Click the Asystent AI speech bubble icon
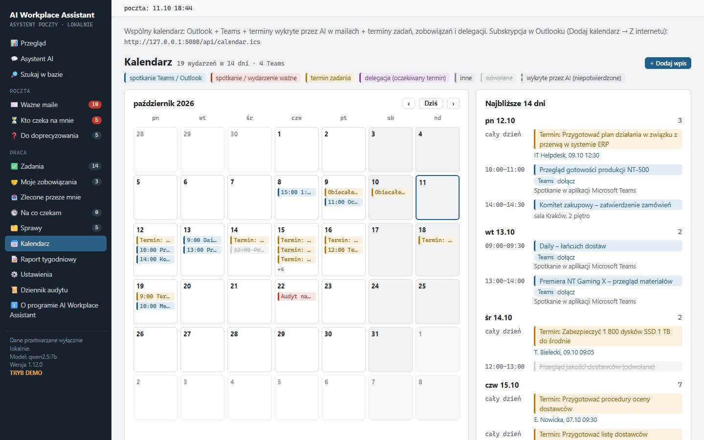704x440 pixels. (14, 59)
